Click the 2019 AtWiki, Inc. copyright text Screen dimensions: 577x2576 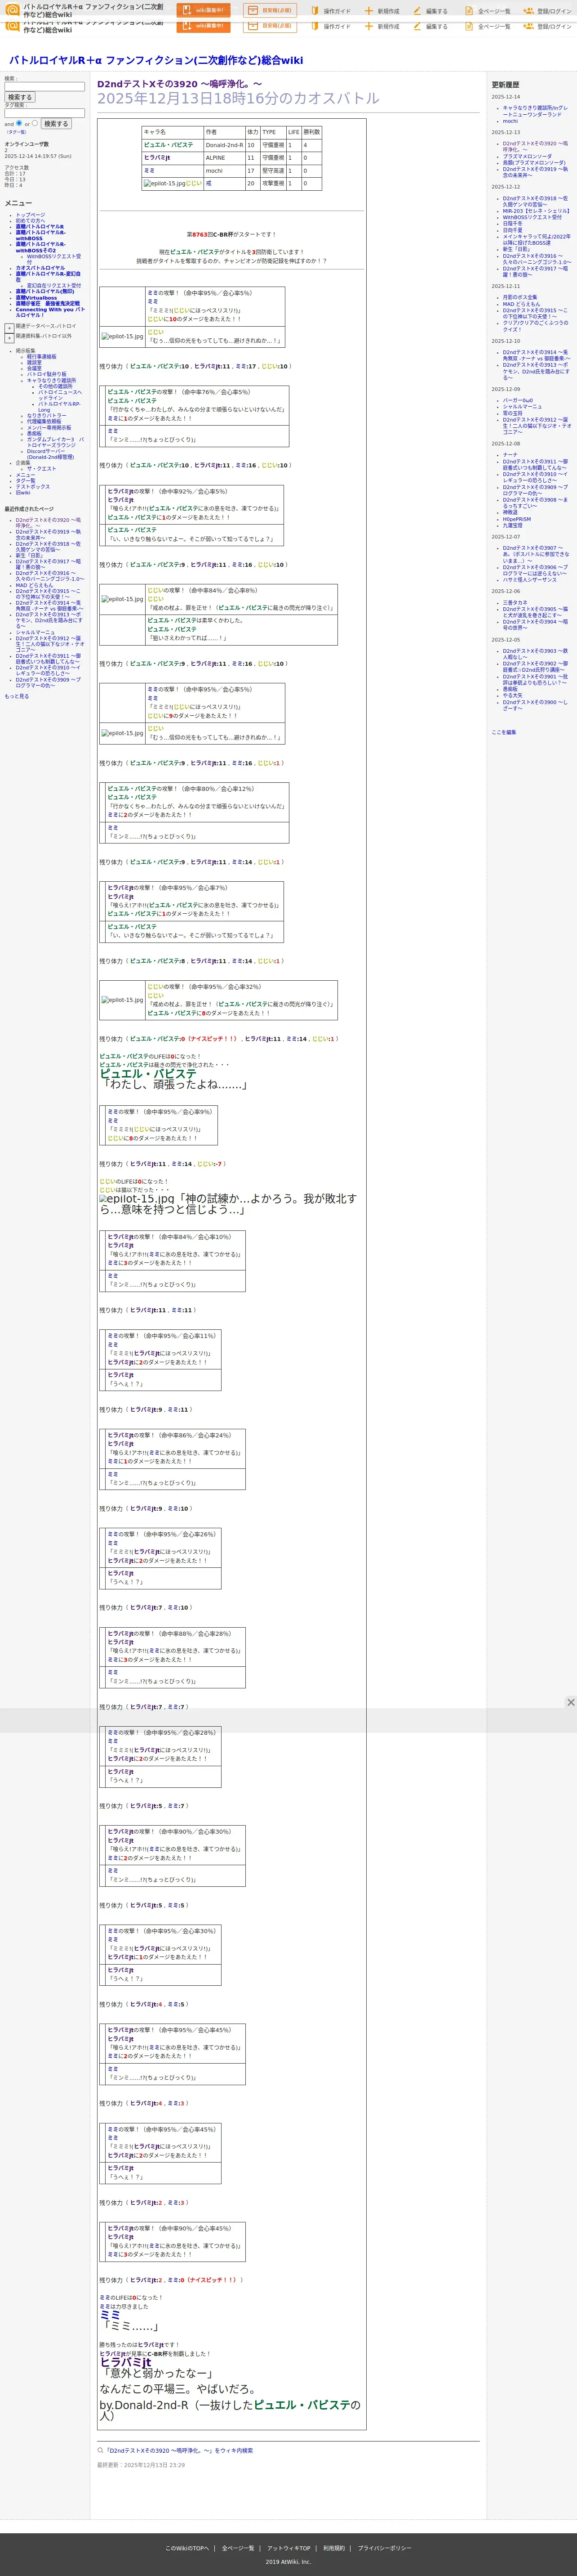click(x=288, y=2561)
